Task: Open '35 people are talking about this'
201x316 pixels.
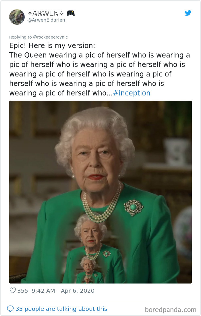Action: point(61,309)
